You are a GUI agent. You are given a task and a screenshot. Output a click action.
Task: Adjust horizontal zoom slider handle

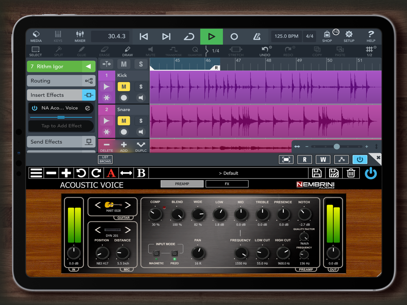click(x=337, y=146)
